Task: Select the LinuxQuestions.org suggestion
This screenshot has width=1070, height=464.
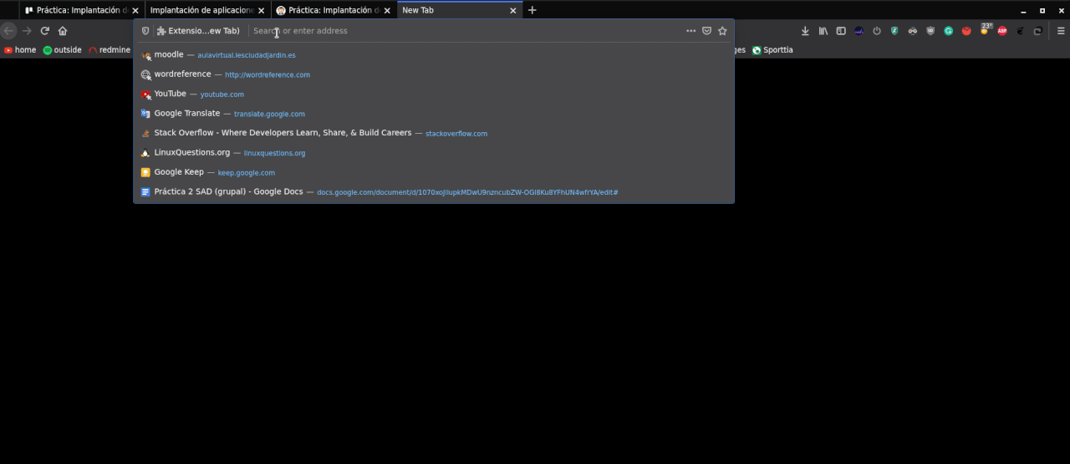Action: pos(434,153)
